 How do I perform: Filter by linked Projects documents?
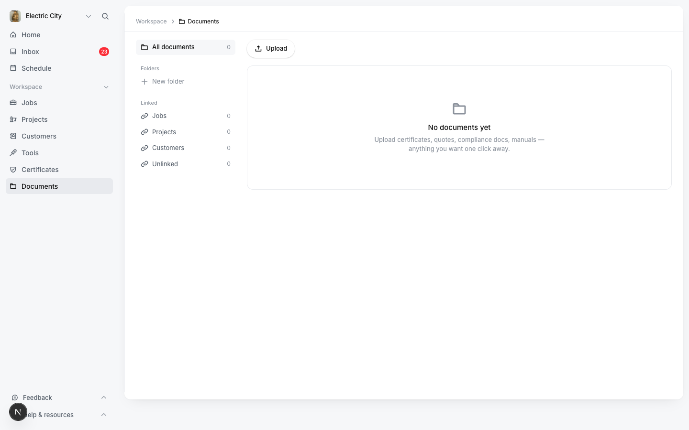click(x=186, y=132)
